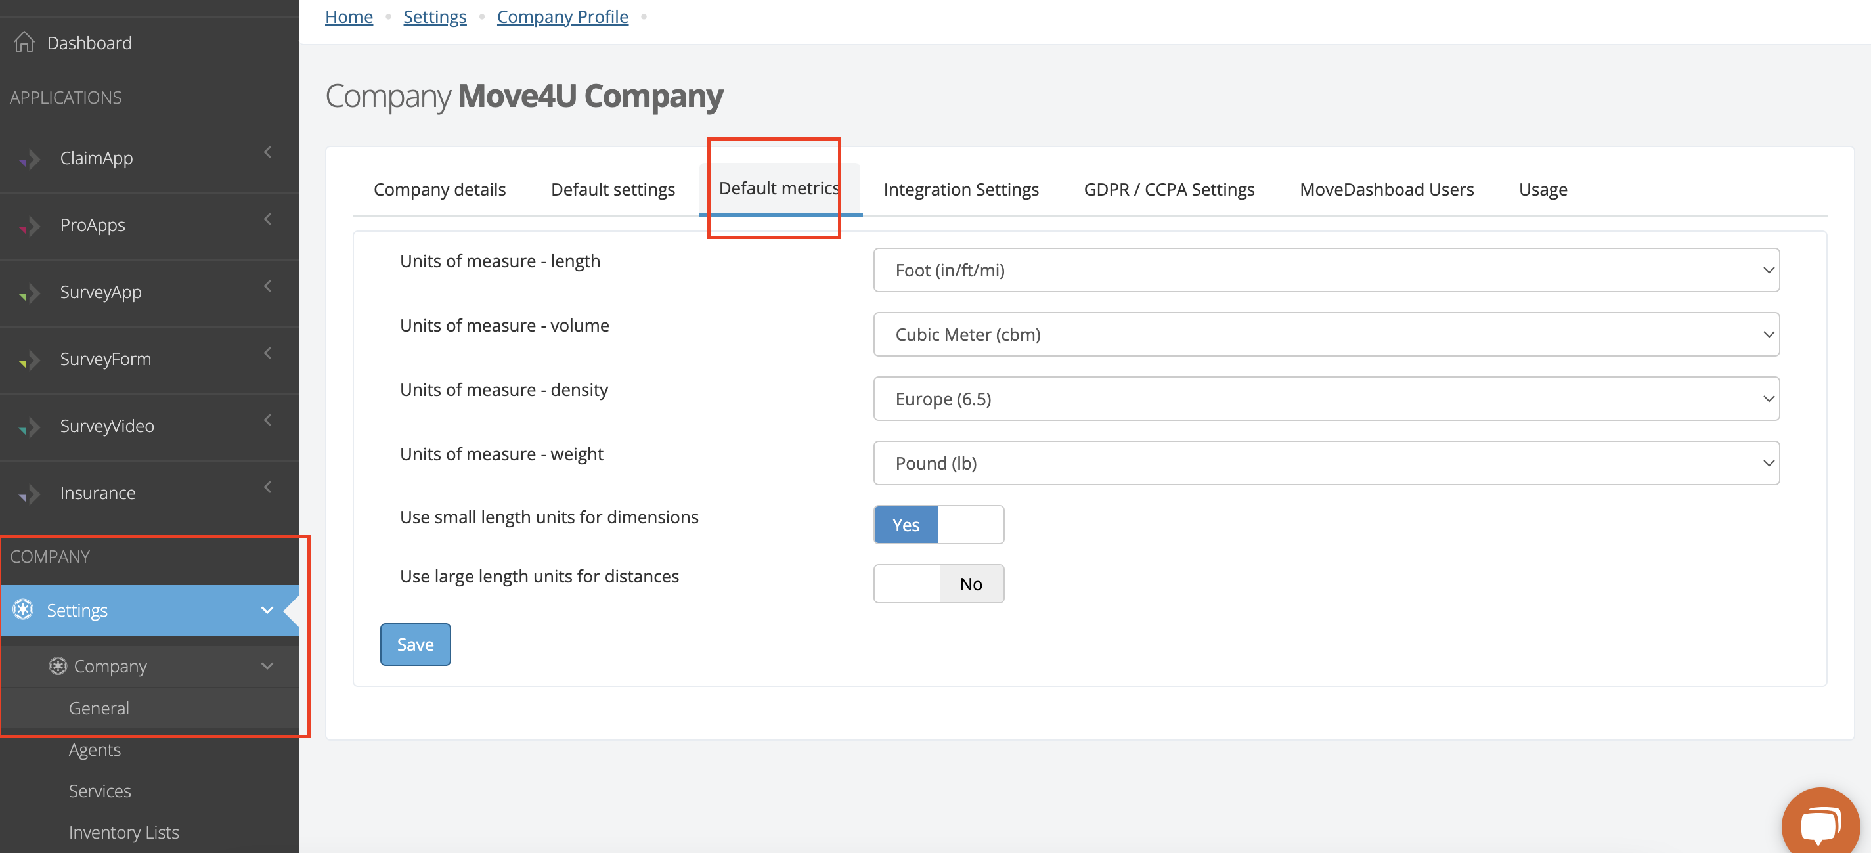Screen dimensions: 1871x853
Task: Collapse the Company submenu chevron
Action: click(267, 666)
